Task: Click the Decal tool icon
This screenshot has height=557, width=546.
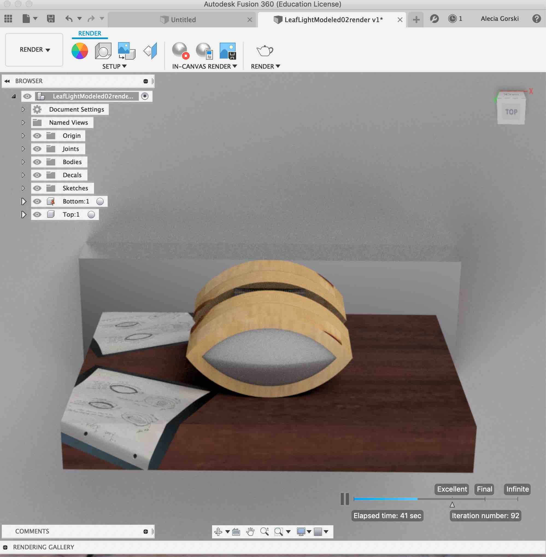Action: click(x=127, y=51)
